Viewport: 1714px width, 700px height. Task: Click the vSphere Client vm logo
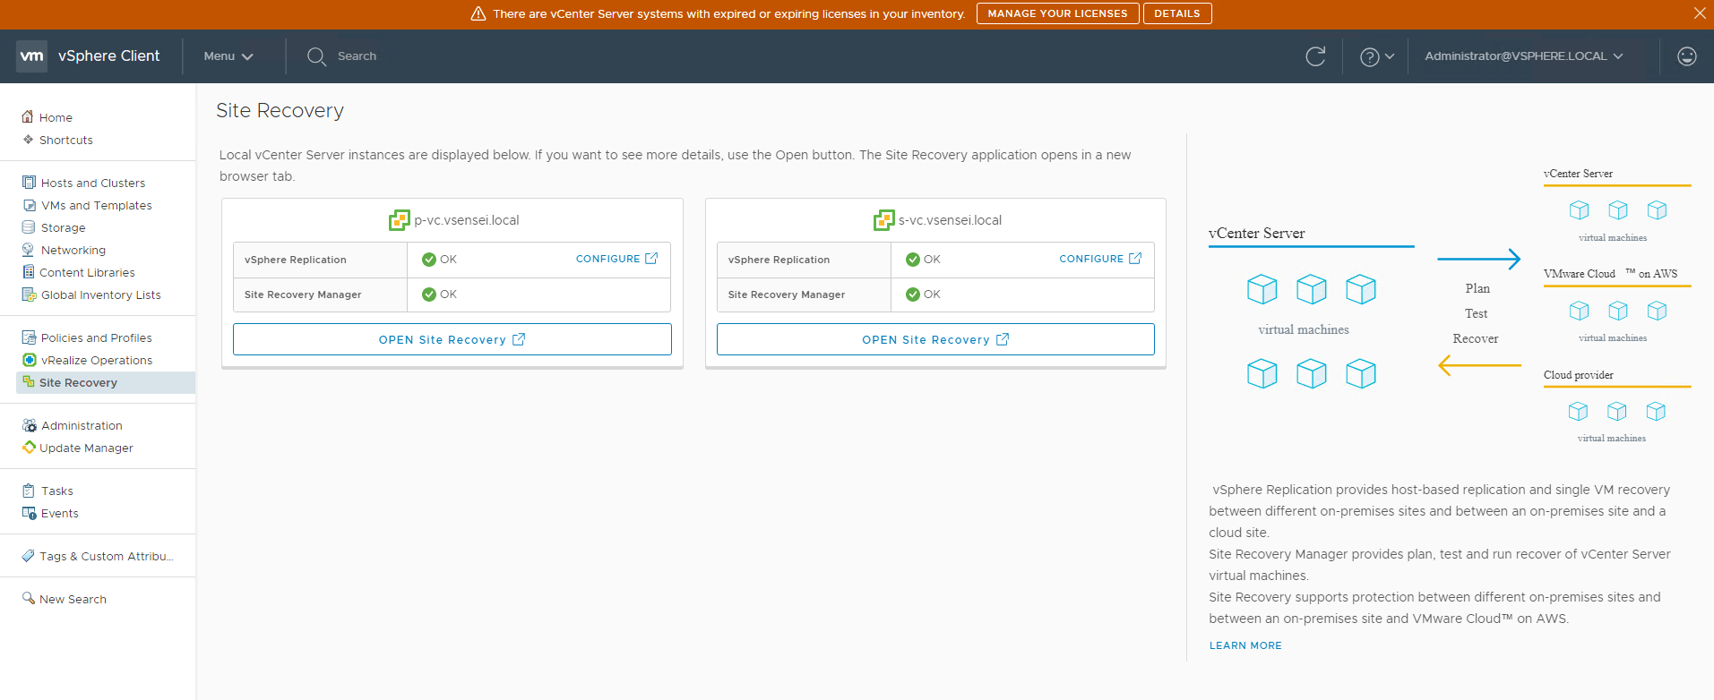click(x=32, y=55)
